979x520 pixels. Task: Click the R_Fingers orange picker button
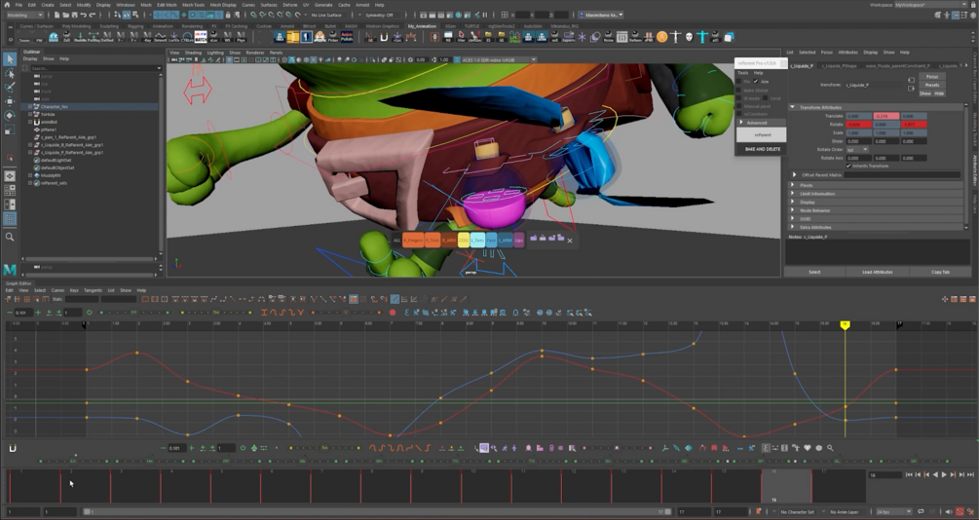point(413,241)
